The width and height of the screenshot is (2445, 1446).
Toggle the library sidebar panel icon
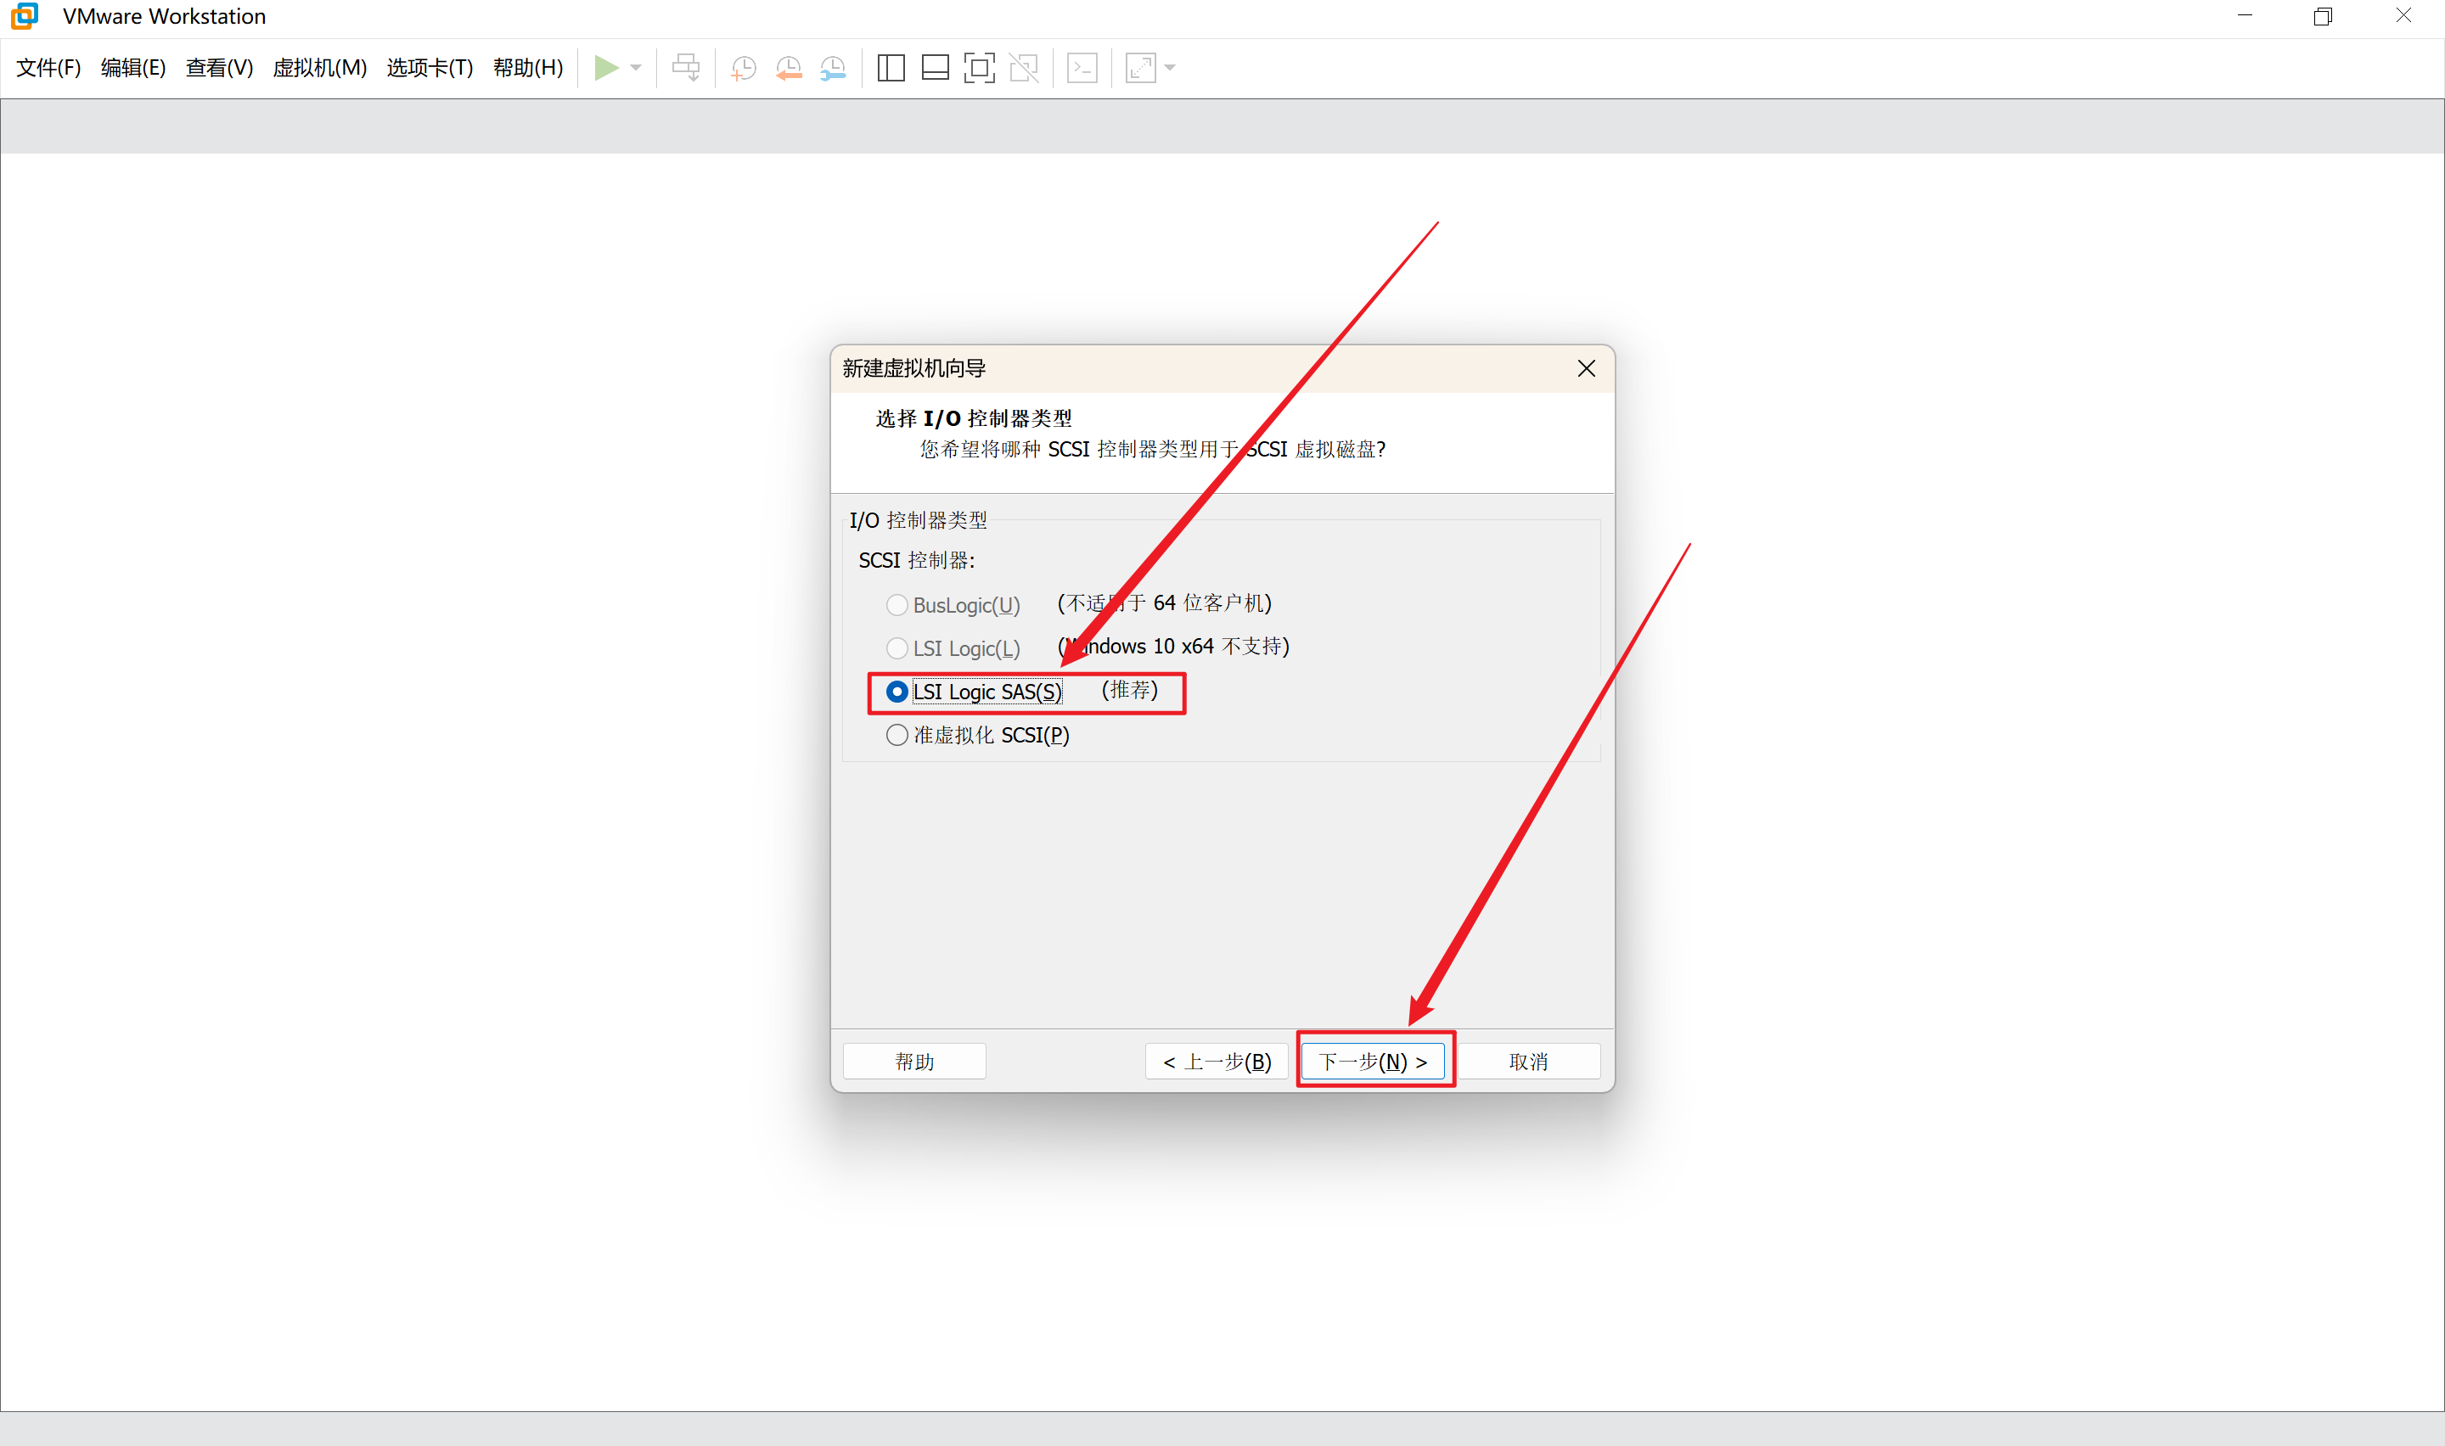click(891, 68)
